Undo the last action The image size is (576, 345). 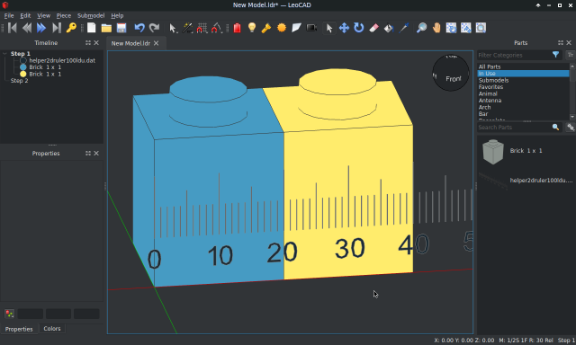pos(139,28)
